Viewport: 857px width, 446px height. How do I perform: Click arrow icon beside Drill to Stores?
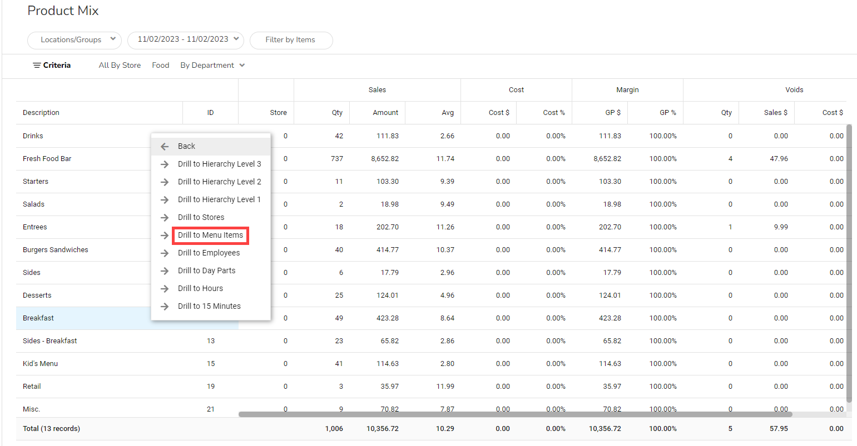pyautogui.click(x=165, y=218)
